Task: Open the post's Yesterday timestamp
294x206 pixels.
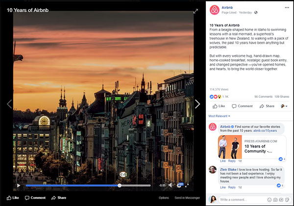Action: click(x=245, y=13)
